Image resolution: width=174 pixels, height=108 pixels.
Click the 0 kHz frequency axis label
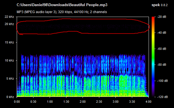(10, 97)
